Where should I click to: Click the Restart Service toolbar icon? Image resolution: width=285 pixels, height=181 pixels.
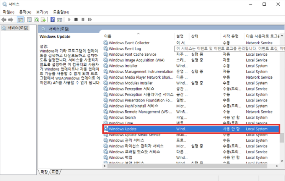(x=90, y=19)
